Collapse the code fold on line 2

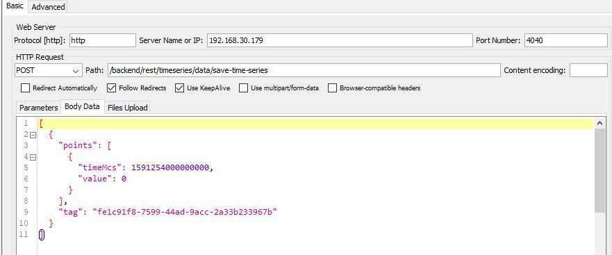point(33,135)
